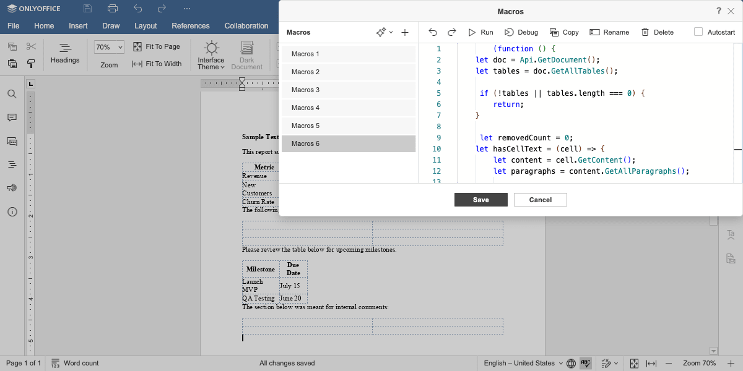743x371 pixels.
Task: Click the spell checking icon in status bar
Action: tap(586, 363)
